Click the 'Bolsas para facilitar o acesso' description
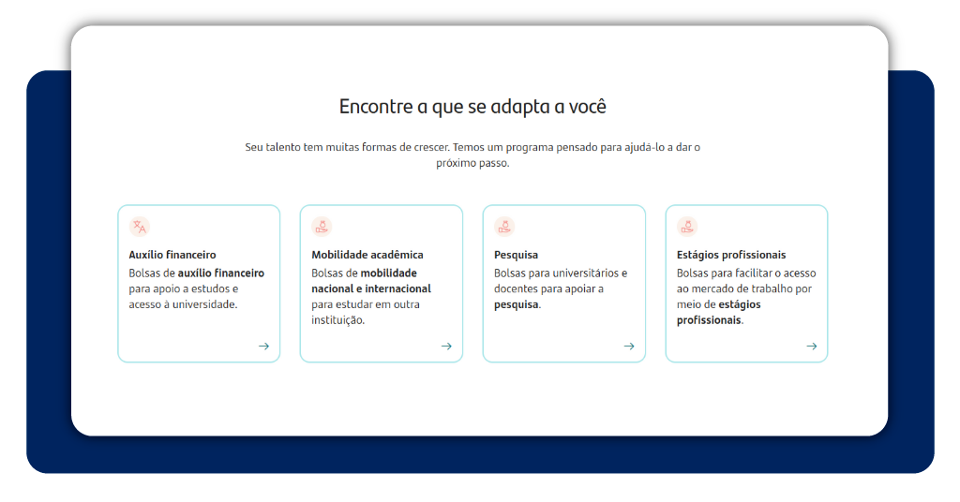Viewport: 960px width, 502px height. tap(745, 297)
